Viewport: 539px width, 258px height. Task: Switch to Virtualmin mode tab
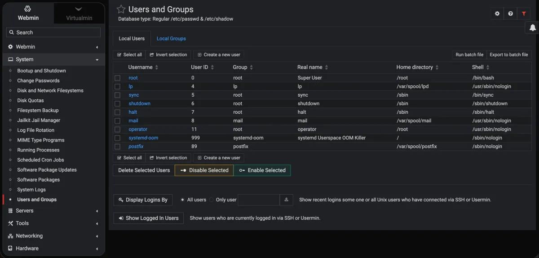click(x=79, y=13)
